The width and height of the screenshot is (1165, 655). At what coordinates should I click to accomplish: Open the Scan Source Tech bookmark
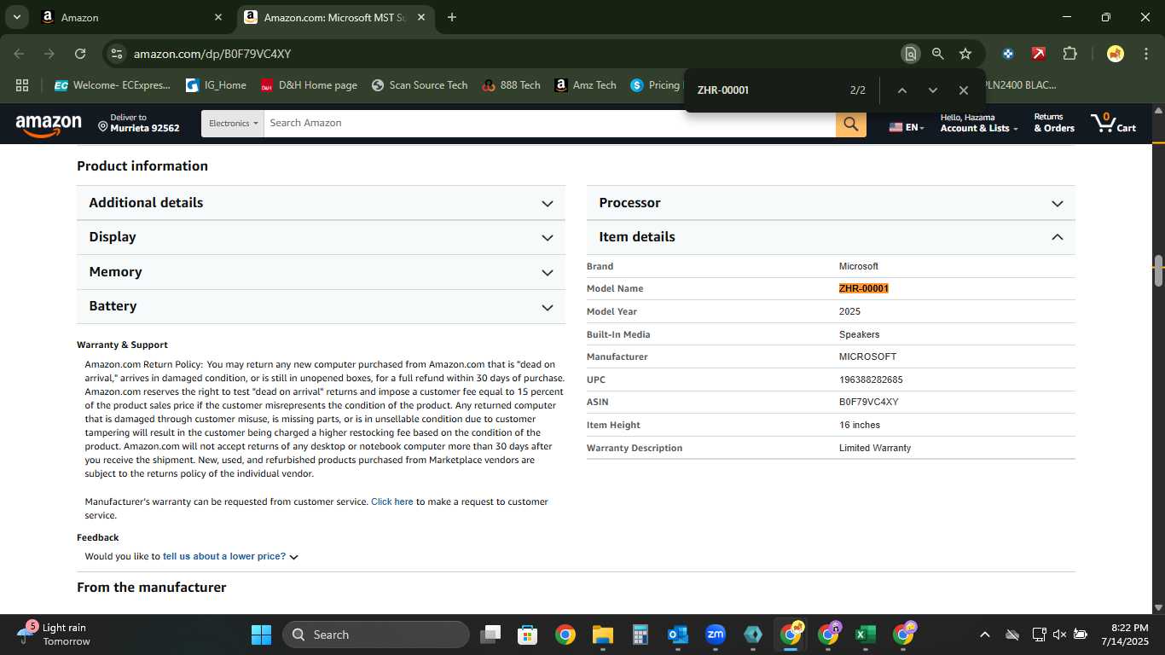[420, 85]
